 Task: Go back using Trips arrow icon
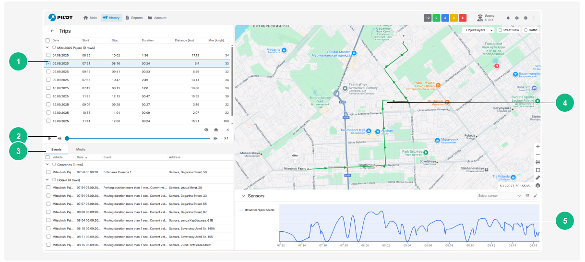(x=52, y=31)
